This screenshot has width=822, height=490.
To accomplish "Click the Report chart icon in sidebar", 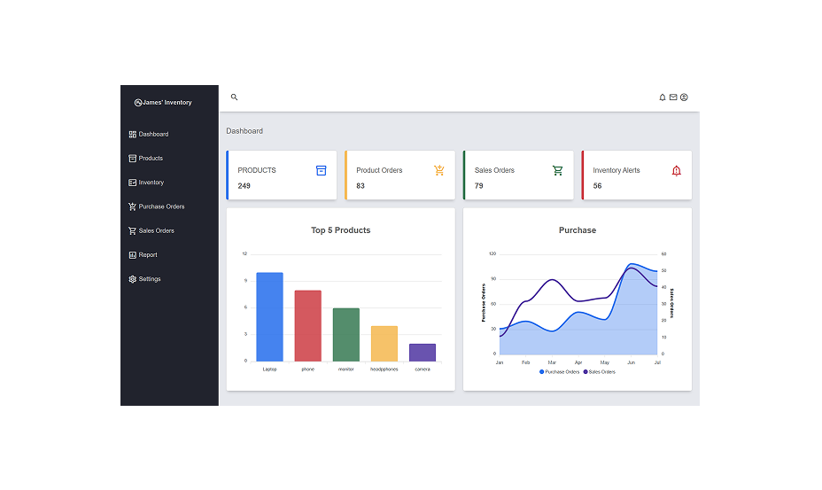I will pyautogui.click(x=133, y=255).
